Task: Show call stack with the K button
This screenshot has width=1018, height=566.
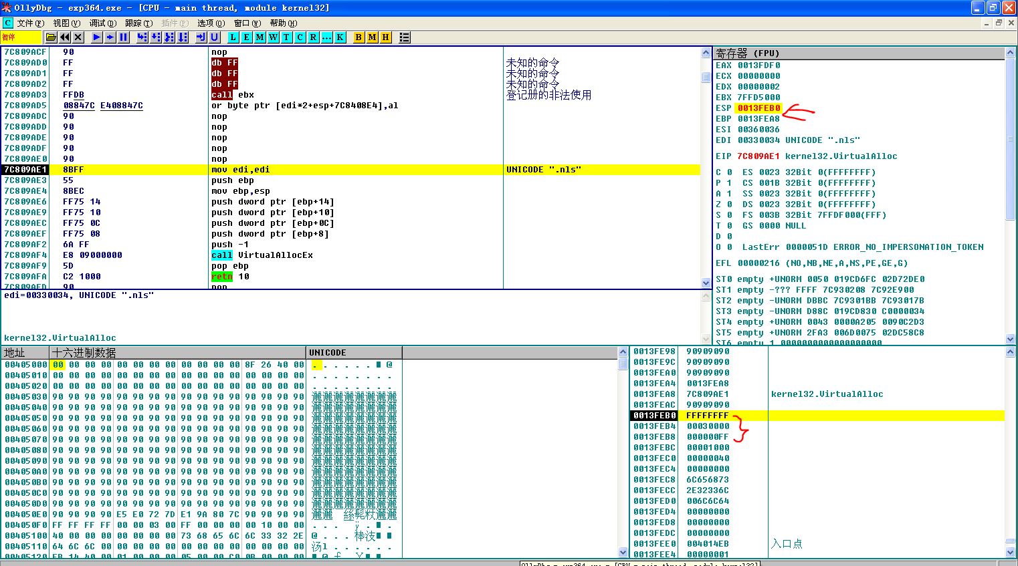Action: 340,37
